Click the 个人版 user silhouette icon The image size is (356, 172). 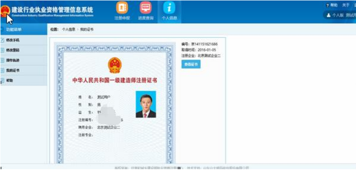coord(328,15)
